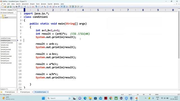180x101 pixels.
Task: Select Sample.java in the file list
Action: (4, 47)
